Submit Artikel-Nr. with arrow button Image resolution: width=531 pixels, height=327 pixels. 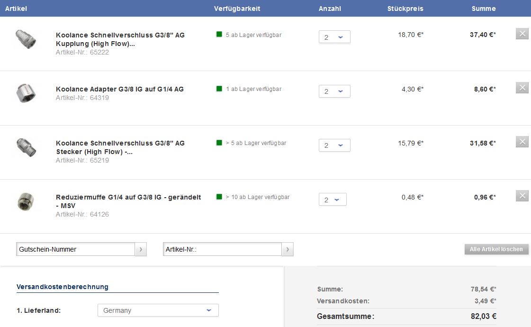click(x=288, y=249)
